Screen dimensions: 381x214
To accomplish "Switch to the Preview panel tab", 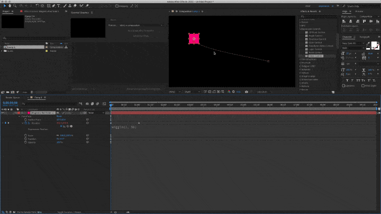I will (359, 12).
